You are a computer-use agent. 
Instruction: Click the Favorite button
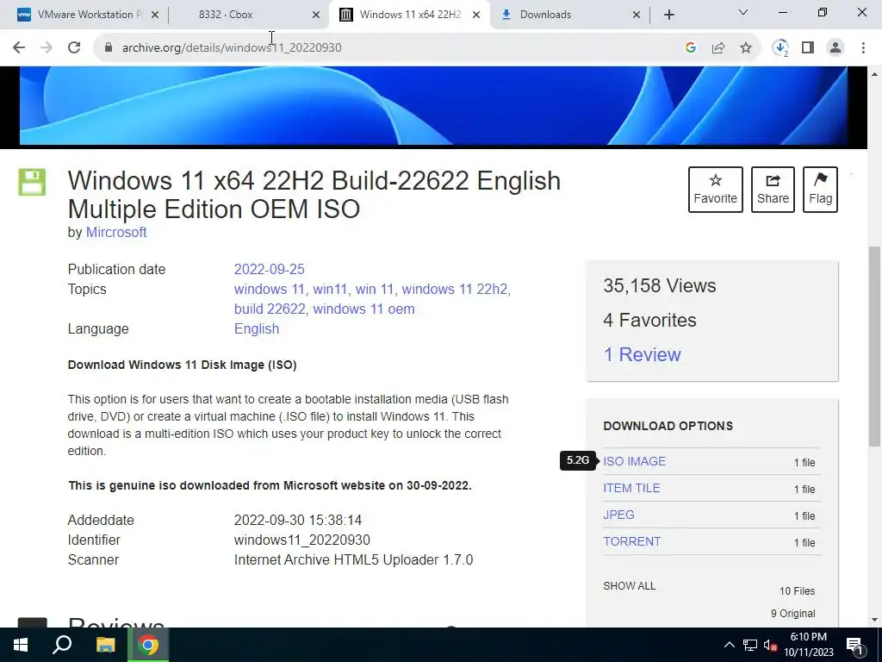click(716, 190)
